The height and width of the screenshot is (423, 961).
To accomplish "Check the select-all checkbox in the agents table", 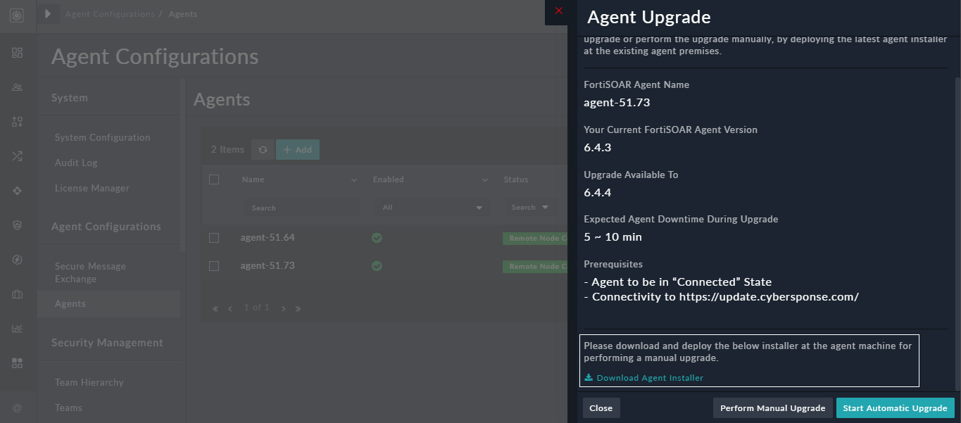I will (x=215, y=179).
